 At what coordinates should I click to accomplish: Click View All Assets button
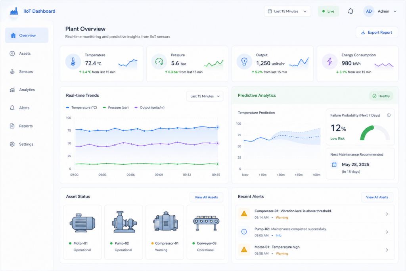click(x=206, y=197)
